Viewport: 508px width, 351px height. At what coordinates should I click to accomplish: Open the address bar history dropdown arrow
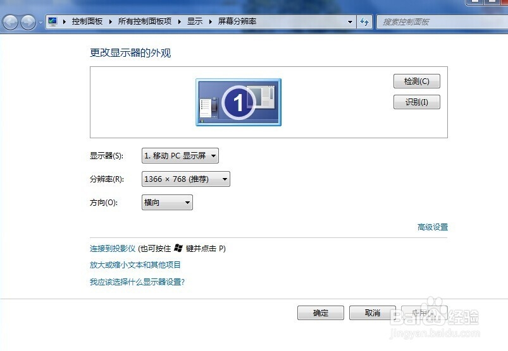[350, 22]
